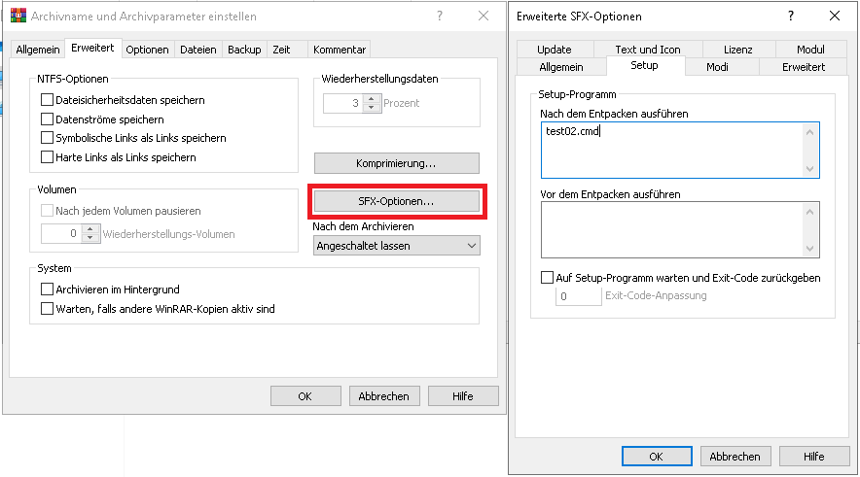
Task: Open the Kommentar tab
Action: pyautogui.click(x=340, y=50)
